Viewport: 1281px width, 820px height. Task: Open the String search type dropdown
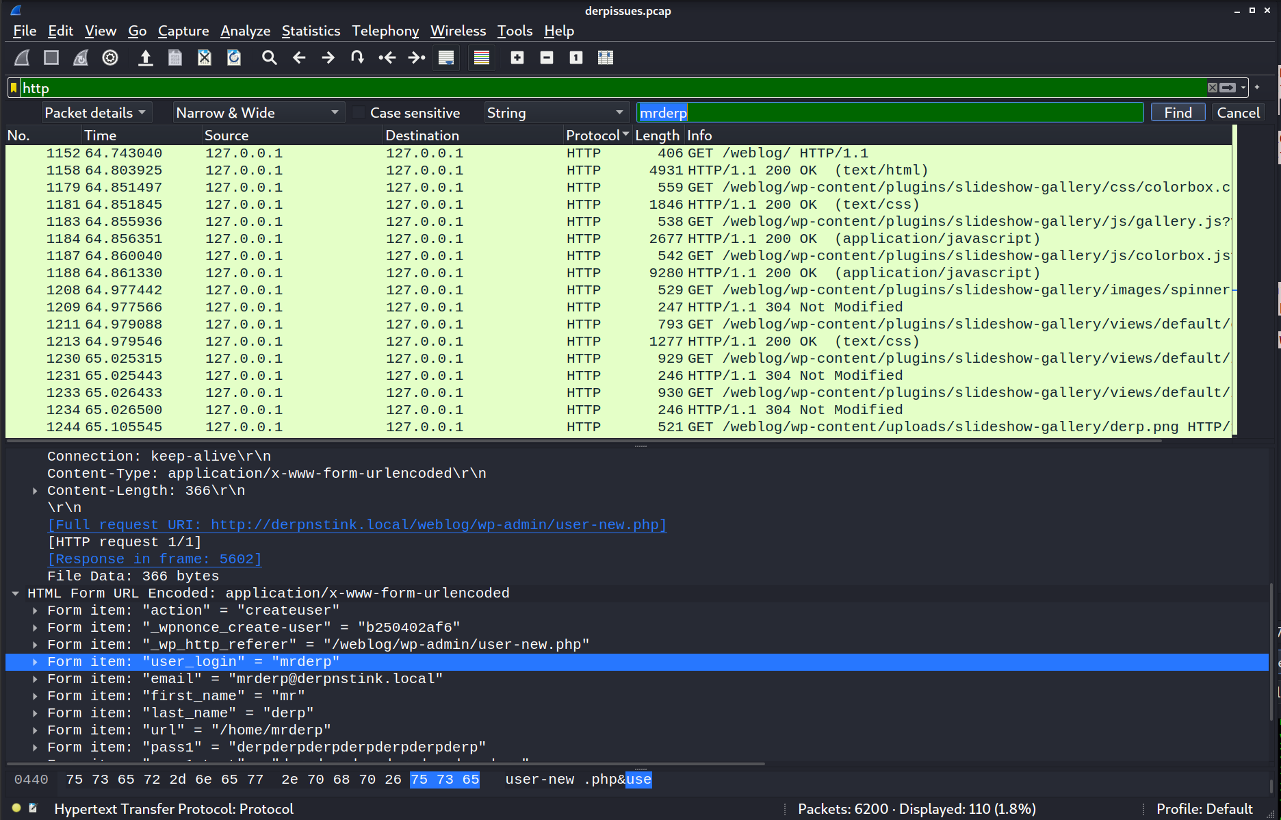(556, 113)
